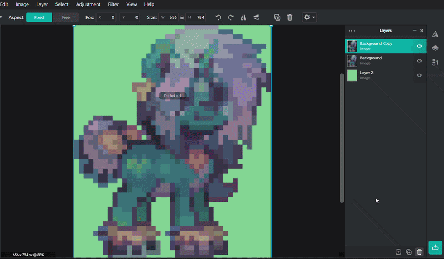Open the Filter menu
The width and height of the screenshot is (444, 259).
113,4
